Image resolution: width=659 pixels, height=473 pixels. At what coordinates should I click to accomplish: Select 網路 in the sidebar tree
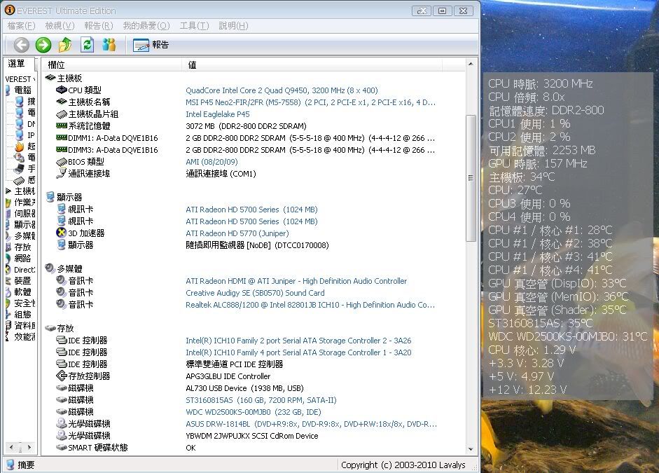pyautogui.click(x=22, y=258)
